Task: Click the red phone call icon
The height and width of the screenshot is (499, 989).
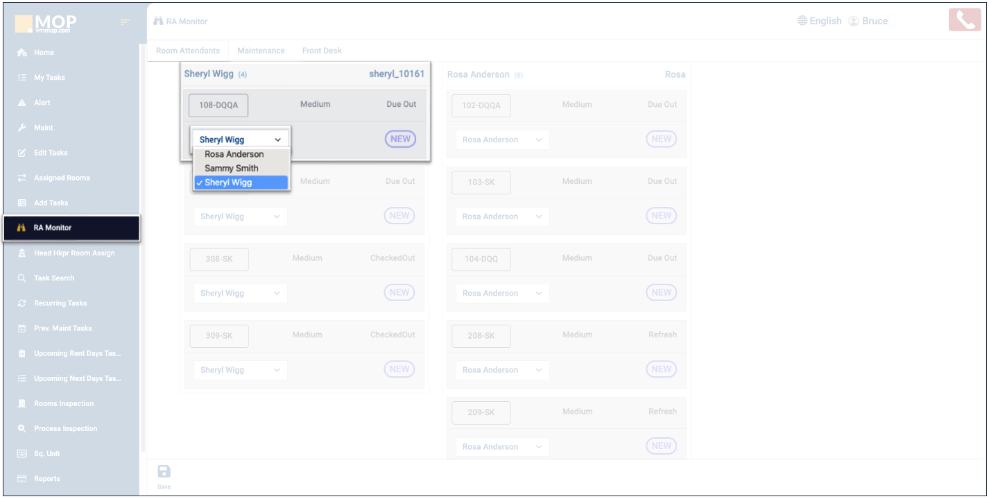Action: coord(965,20)
